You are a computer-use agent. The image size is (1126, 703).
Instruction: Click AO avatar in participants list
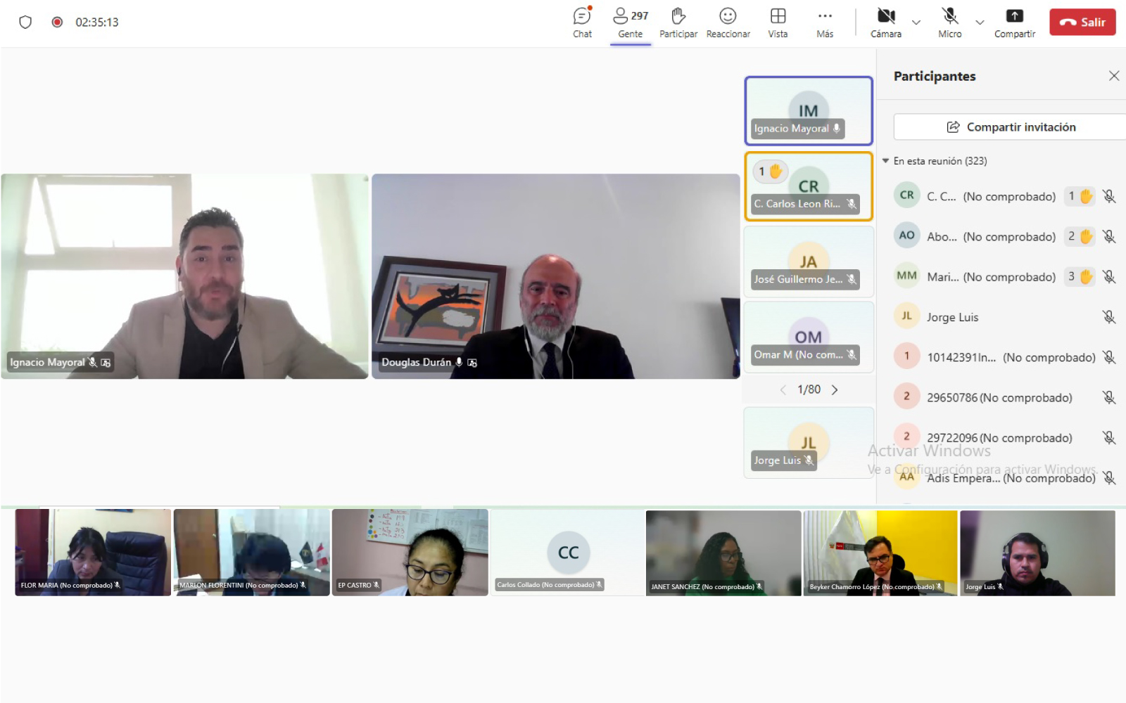click(x=906, y=236)
